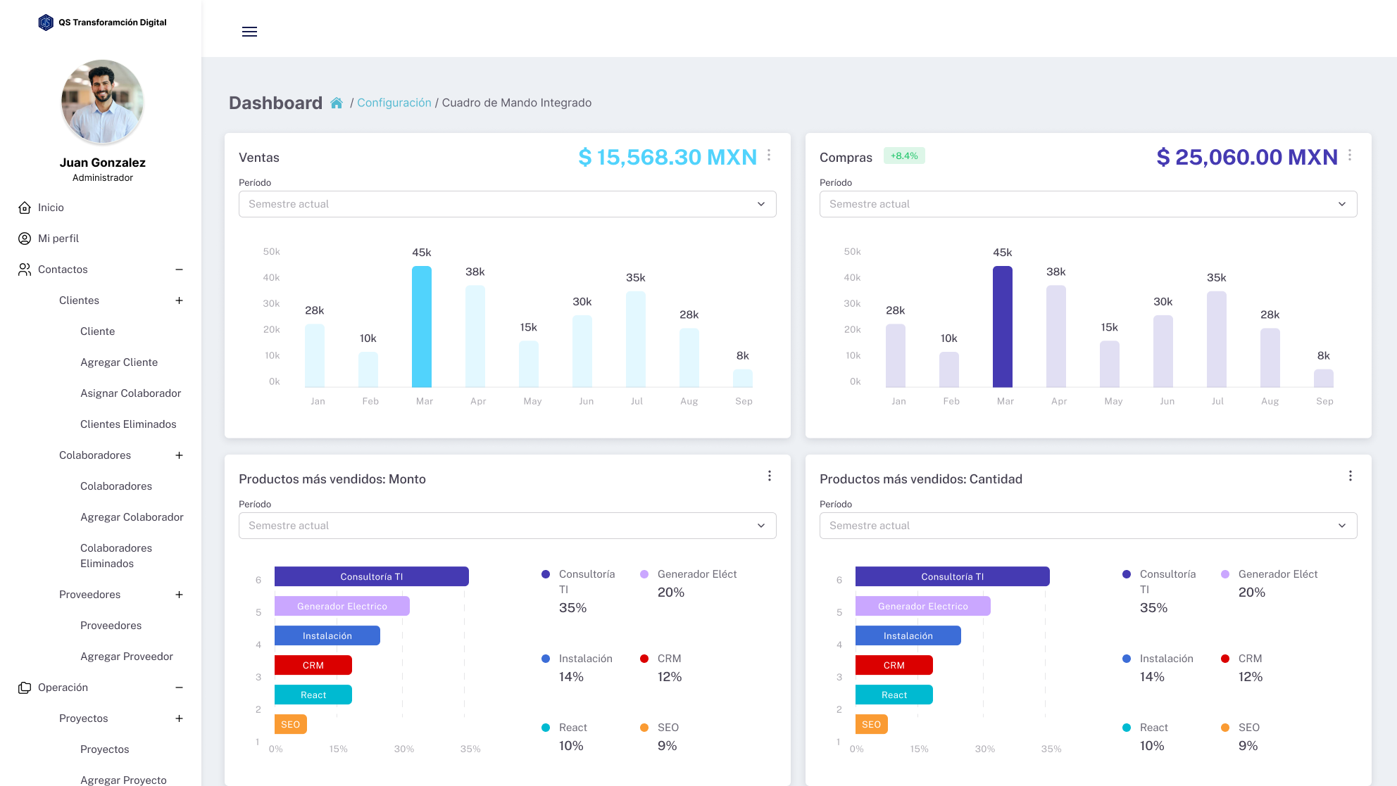This screenshot has height=786, width=1397.
Task: Click the SEO orange legend dot in Cantidad
Action: (1225, 728)
